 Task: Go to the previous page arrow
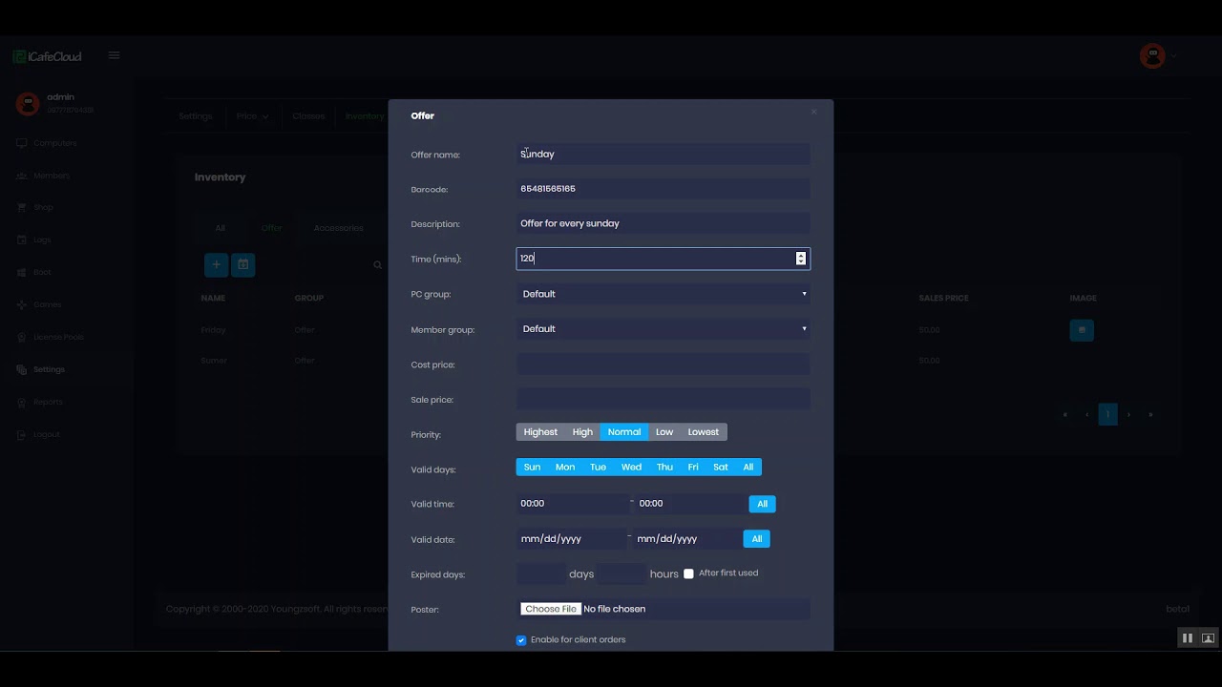(1086, 414)
